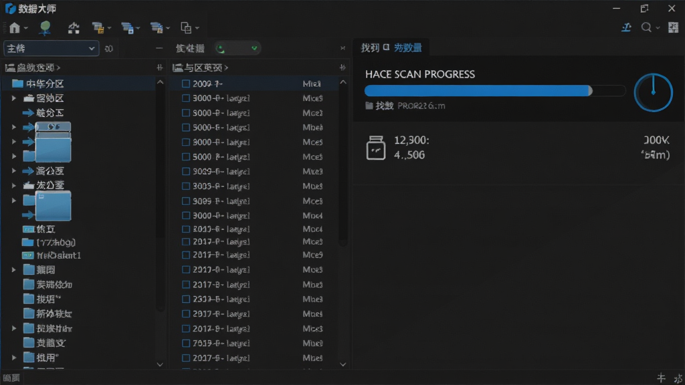
Task: Open dropdown arrow beside yellow-badge drives icon
Action: point(109,28)
